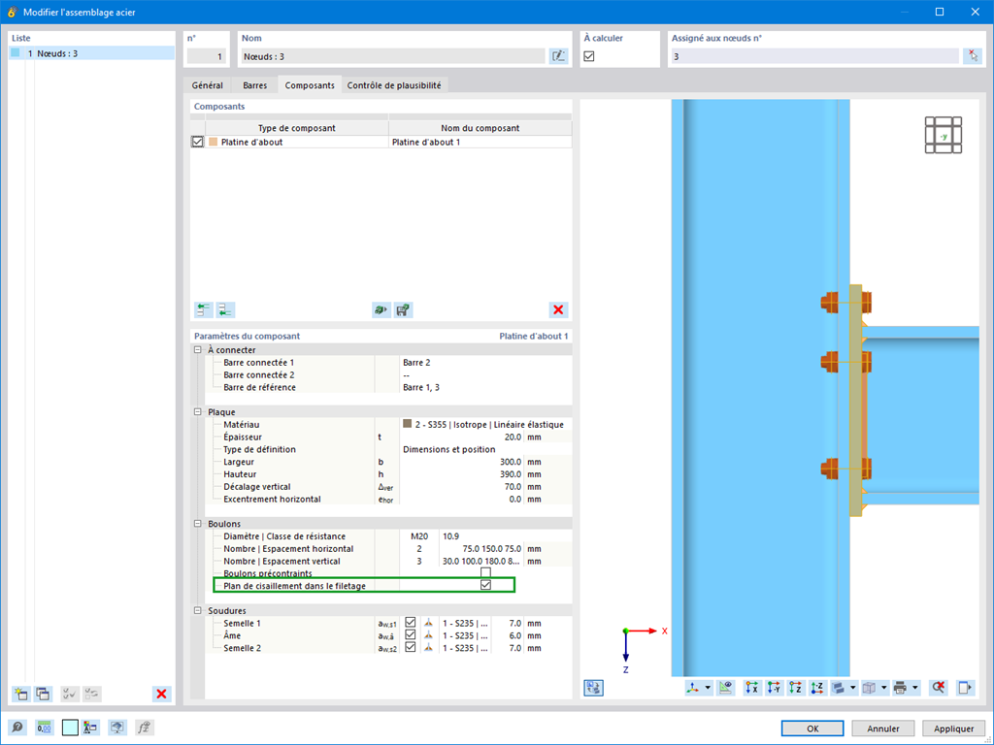The height and width of the screenshot is (745, 994).
Task: Open transparency cube dropdown arrow
Action: [884, 688]
